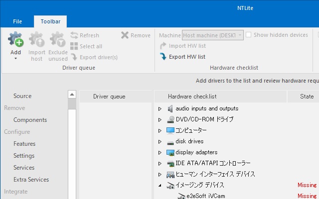
Task: Click the IDE ATA/ATAPI controller icon
Action: click(x=170, y=164)
